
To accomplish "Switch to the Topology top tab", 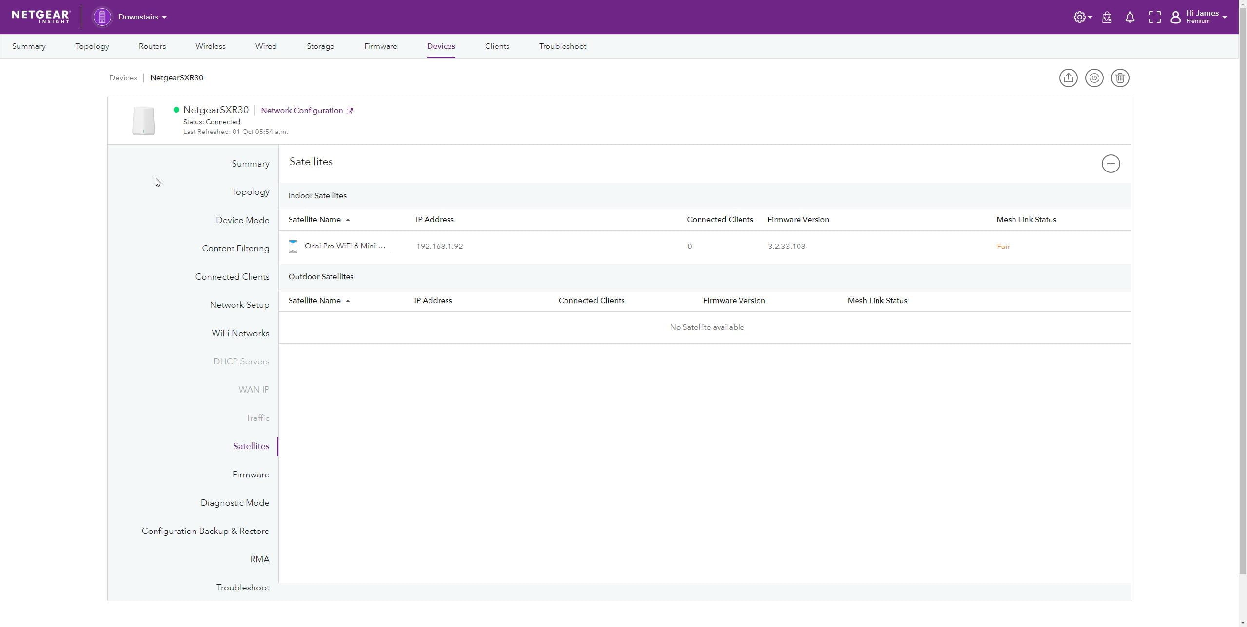I will point(92,46).
